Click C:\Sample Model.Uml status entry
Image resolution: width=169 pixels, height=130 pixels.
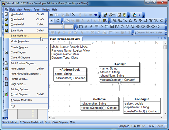31,122
